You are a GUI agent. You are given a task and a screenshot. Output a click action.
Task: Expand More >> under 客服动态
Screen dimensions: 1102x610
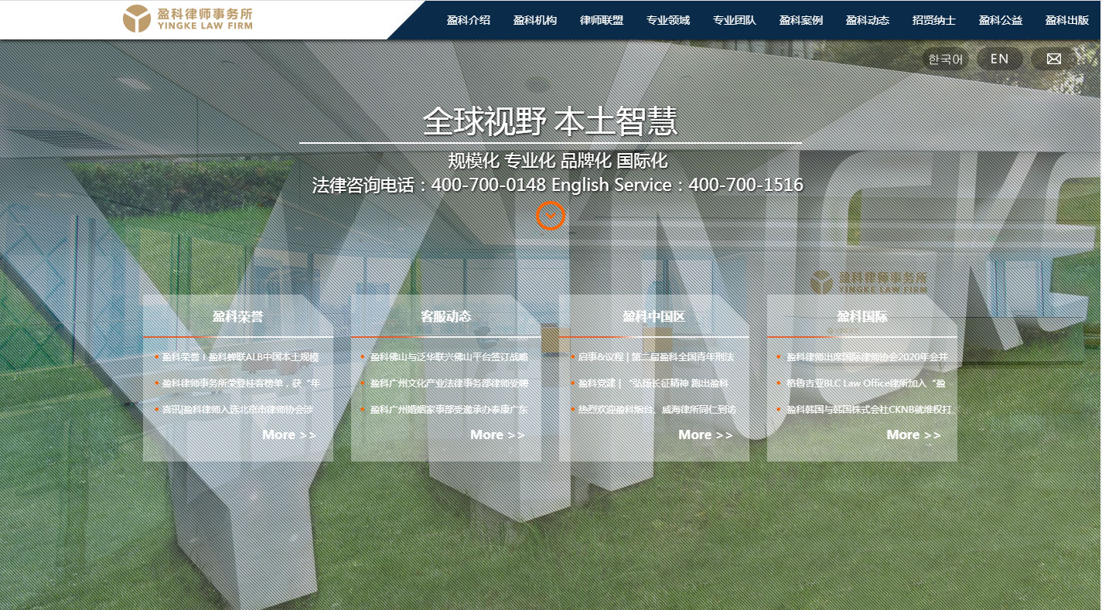click(x=497, y=434)
